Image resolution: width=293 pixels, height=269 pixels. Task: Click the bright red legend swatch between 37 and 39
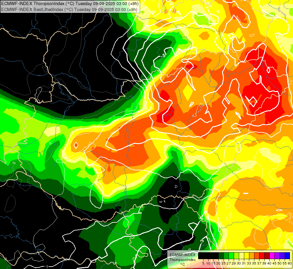click(262, 256)
